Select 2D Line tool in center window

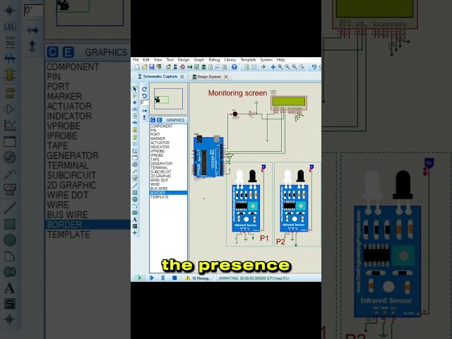135,186
